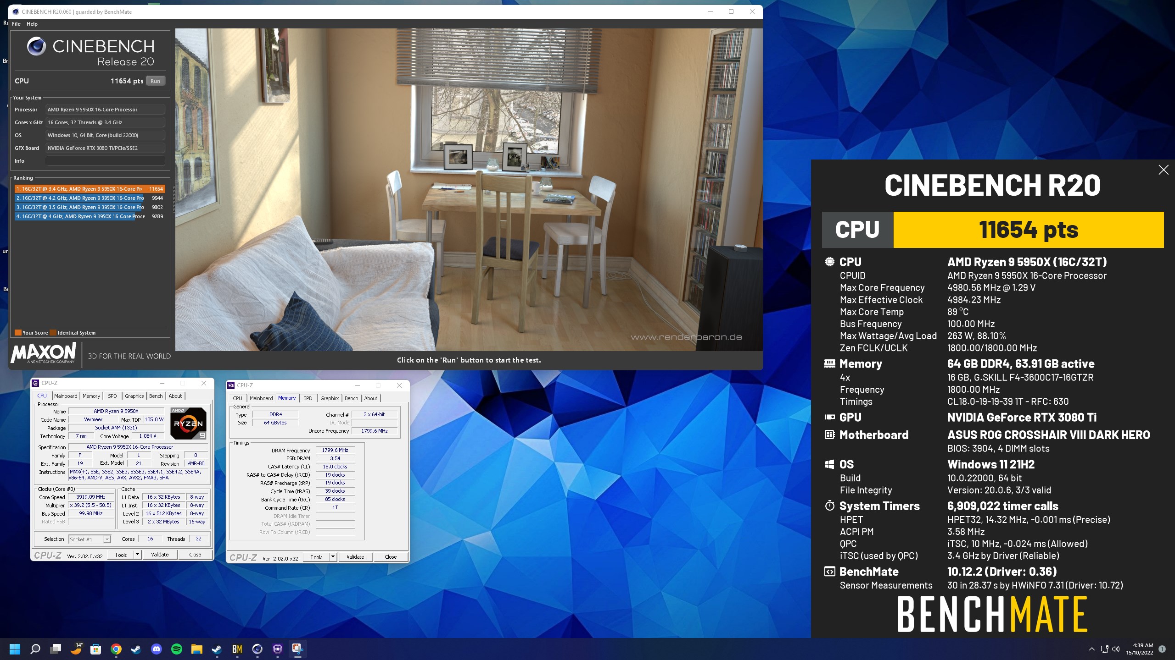
Task: Click the BenchMate code-bracket icon
Action: click(829, 572)
